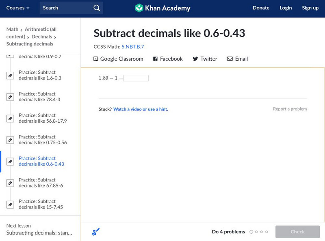
Task: Share with the Twitter bird icon
Action: pos(195,59)
